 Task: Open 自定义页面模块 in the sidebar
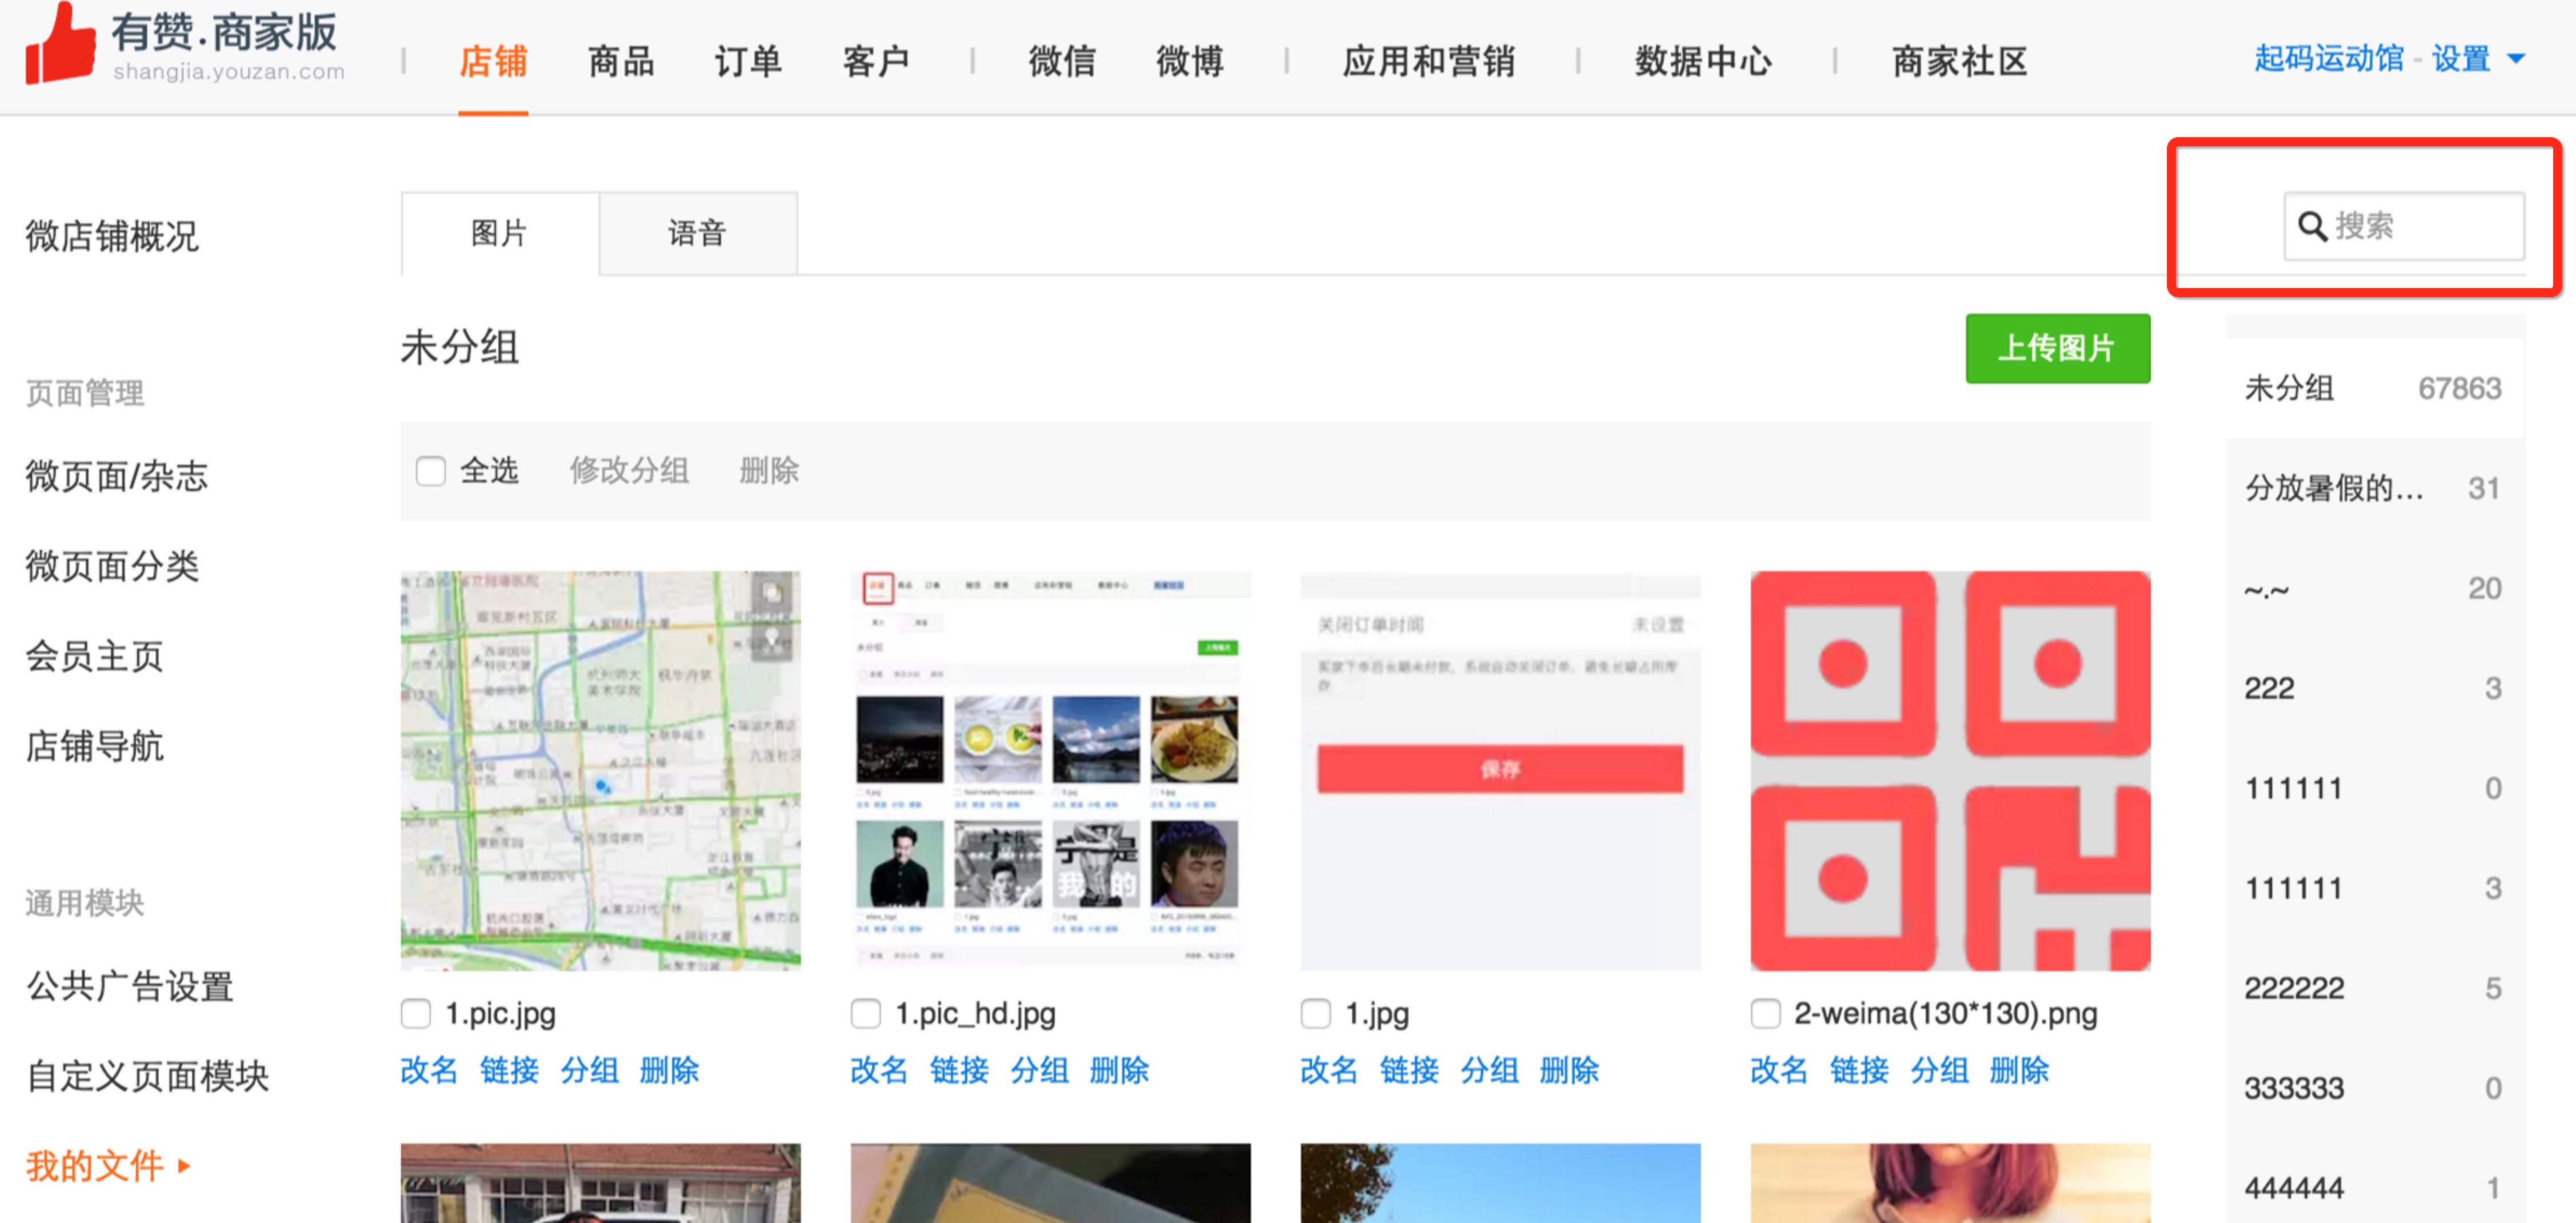[x=147, y=1076]
